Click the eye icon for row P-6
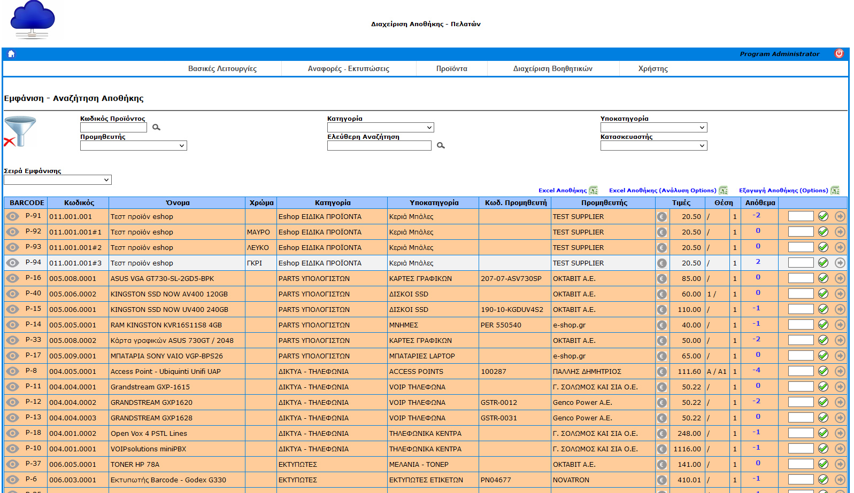This screenshot has width=854, height=493. (x=12, y=480)
